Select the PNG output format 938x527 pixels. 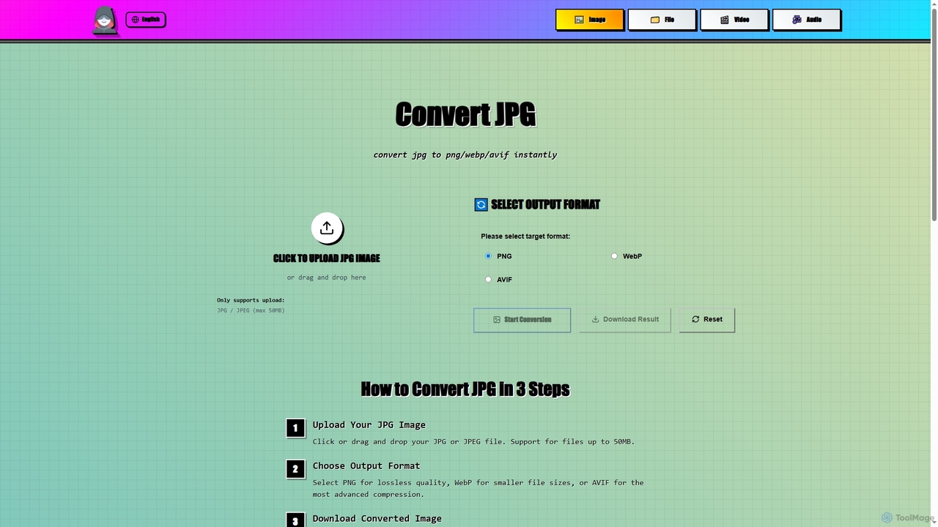(x=488, y=256)
